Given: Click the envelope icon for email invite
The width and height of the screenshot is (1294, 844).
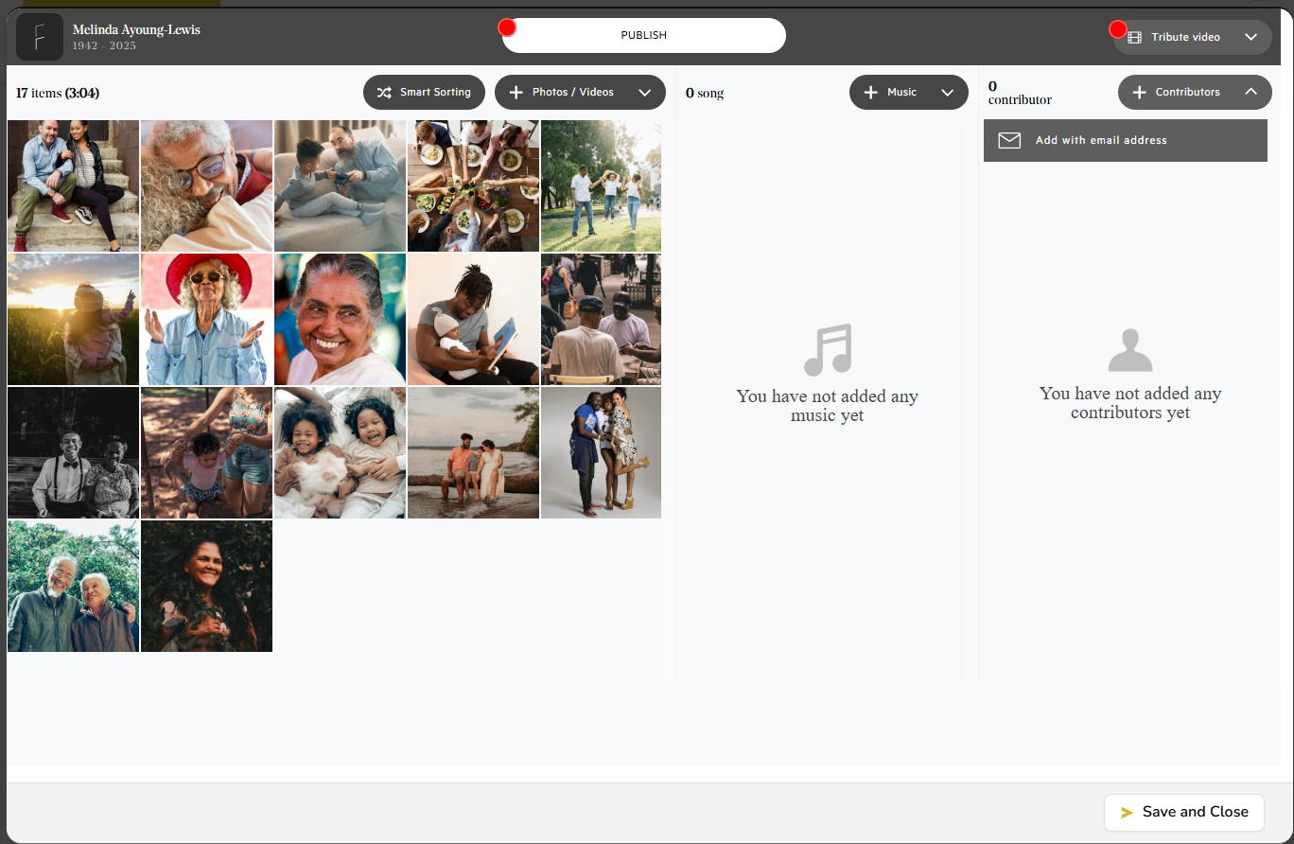Looking at the screenshot, I should 1009,140.
